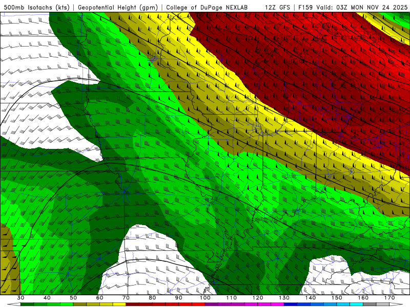Click the '90' label on the color scale
The height and width of the screenshot is (307, 410).
(179, 298)
